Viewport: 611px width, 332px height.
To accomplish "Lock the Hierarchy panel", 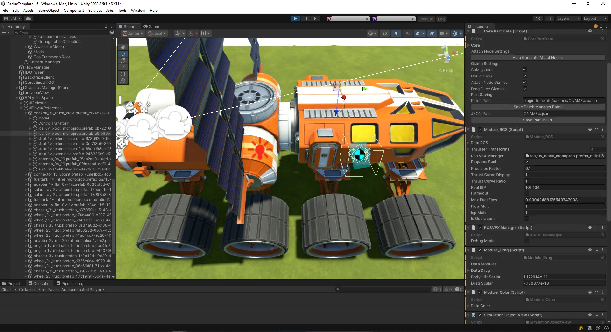I will point(106,26).
